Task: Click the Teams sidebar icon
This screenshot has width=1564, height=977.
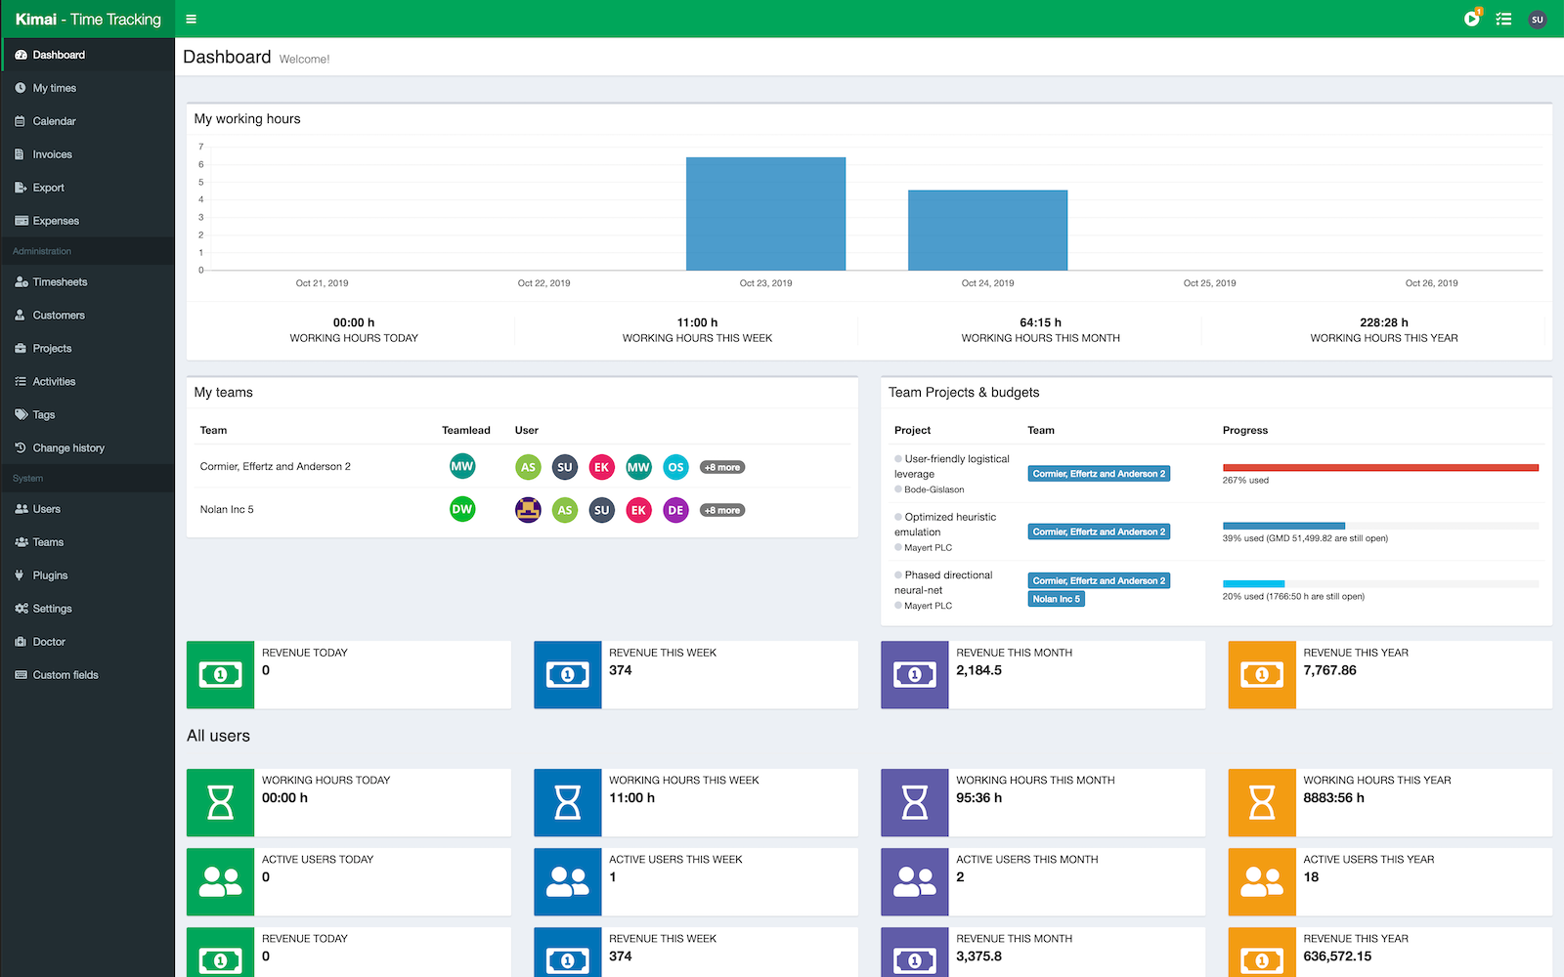Action: click(21, 542)
